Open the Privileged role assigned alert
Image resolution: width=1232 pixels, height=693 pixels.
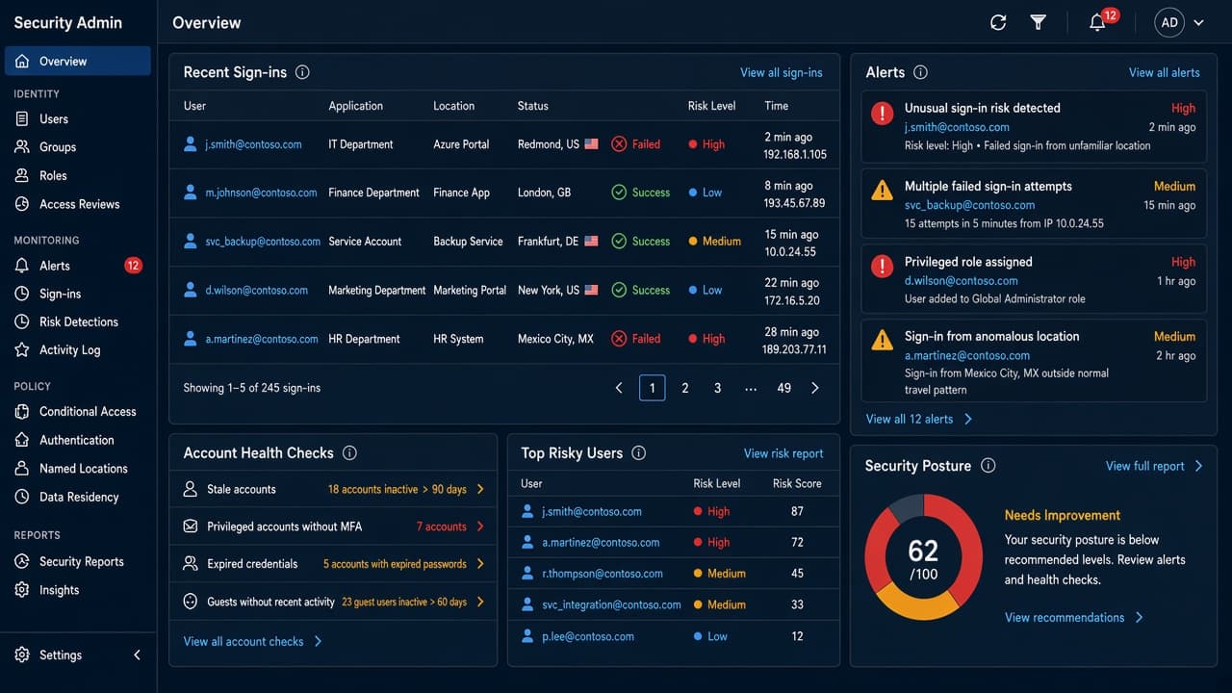1033,279
